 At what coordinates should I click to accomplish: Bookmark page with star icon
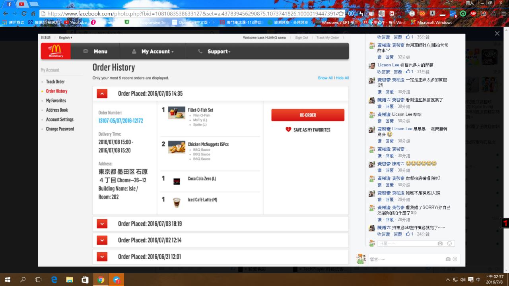pos(340,14)
